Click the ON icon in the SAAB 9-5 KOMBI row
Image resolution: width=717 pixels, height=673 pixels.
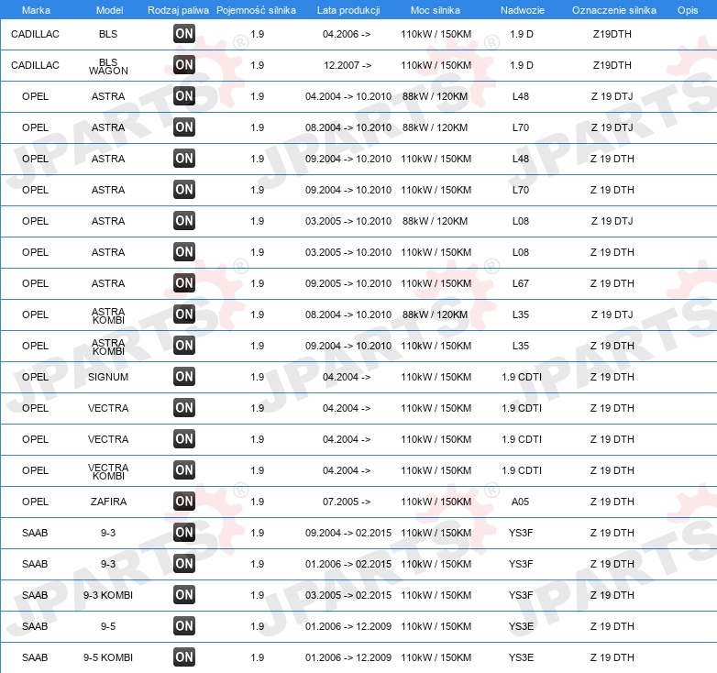tap(184, 657)
